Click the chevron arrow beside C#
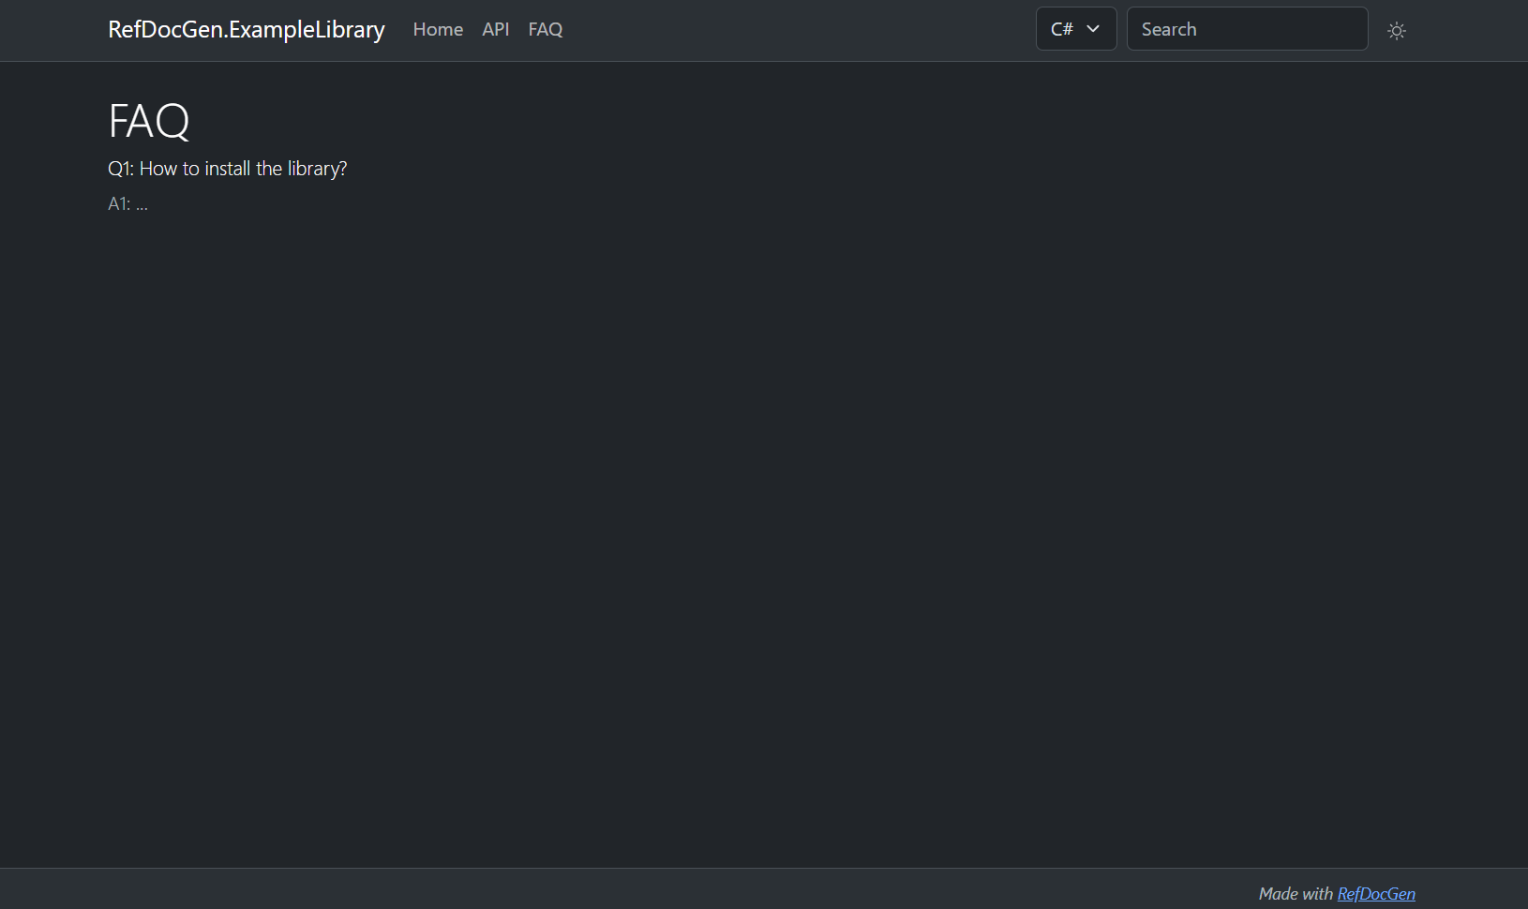Image resolution: width=1528 pixels, height=909 pixels. pyautogui.click(x=1093, y=29)
